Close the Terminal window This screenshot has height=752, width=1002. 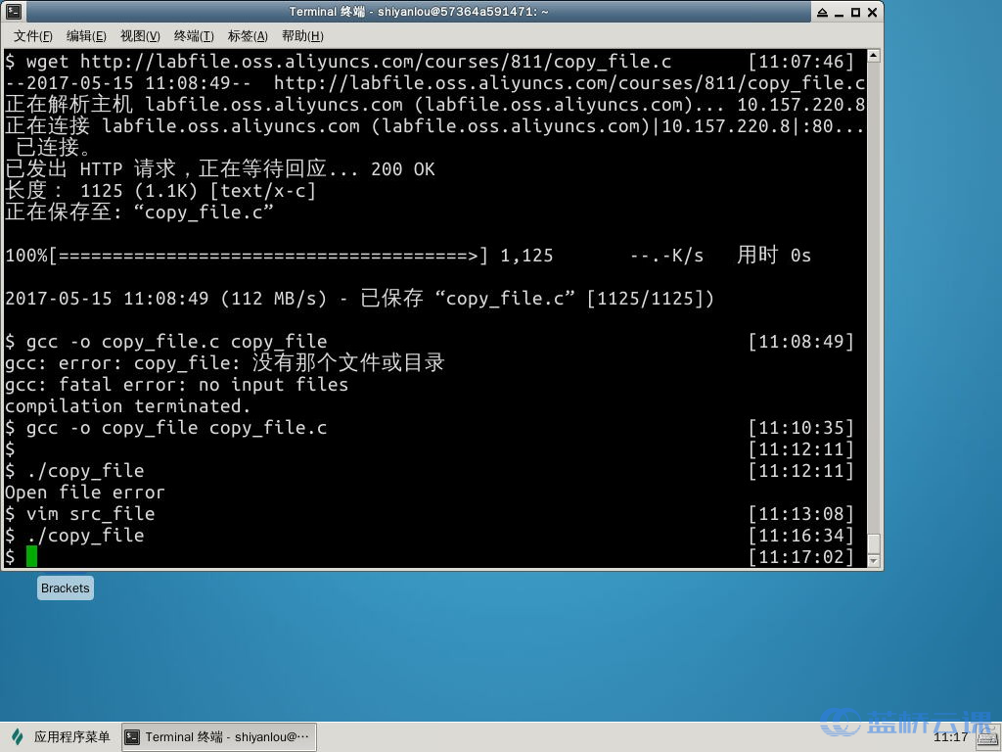coord(872,12)
